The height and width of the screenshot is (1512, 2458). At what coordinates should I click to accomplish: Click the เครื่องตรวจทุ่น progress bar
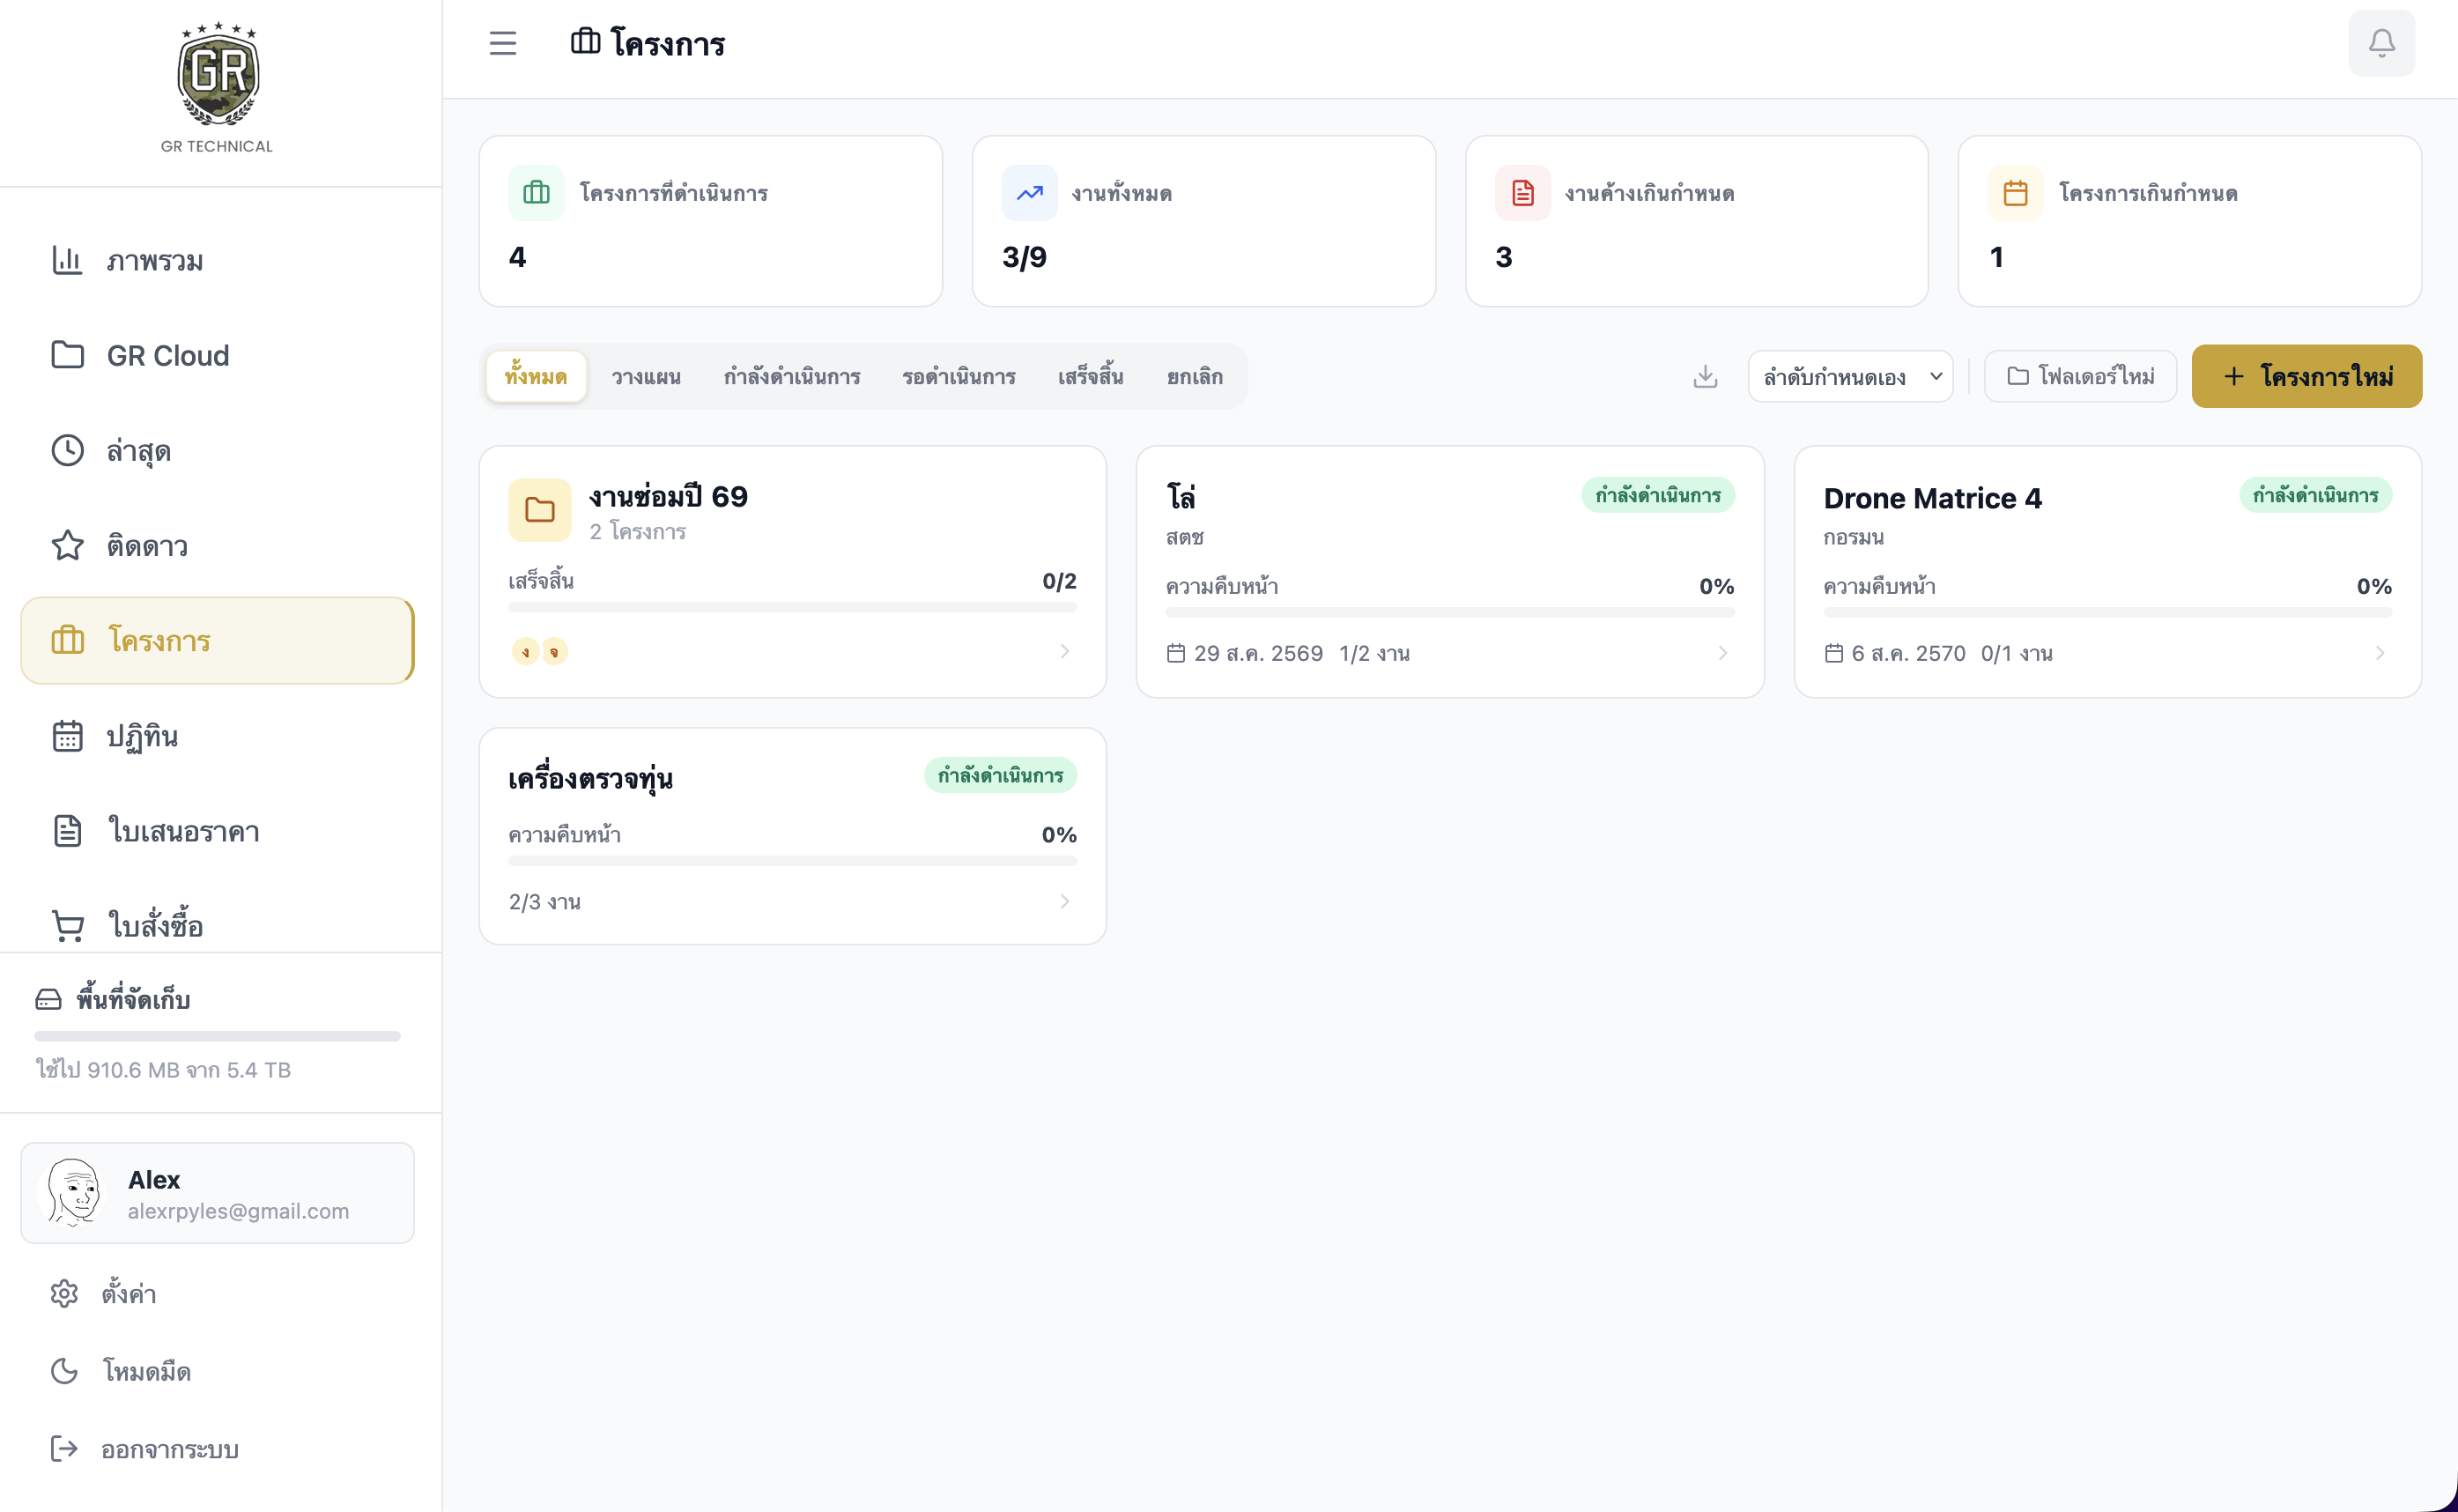pos(792,860)
